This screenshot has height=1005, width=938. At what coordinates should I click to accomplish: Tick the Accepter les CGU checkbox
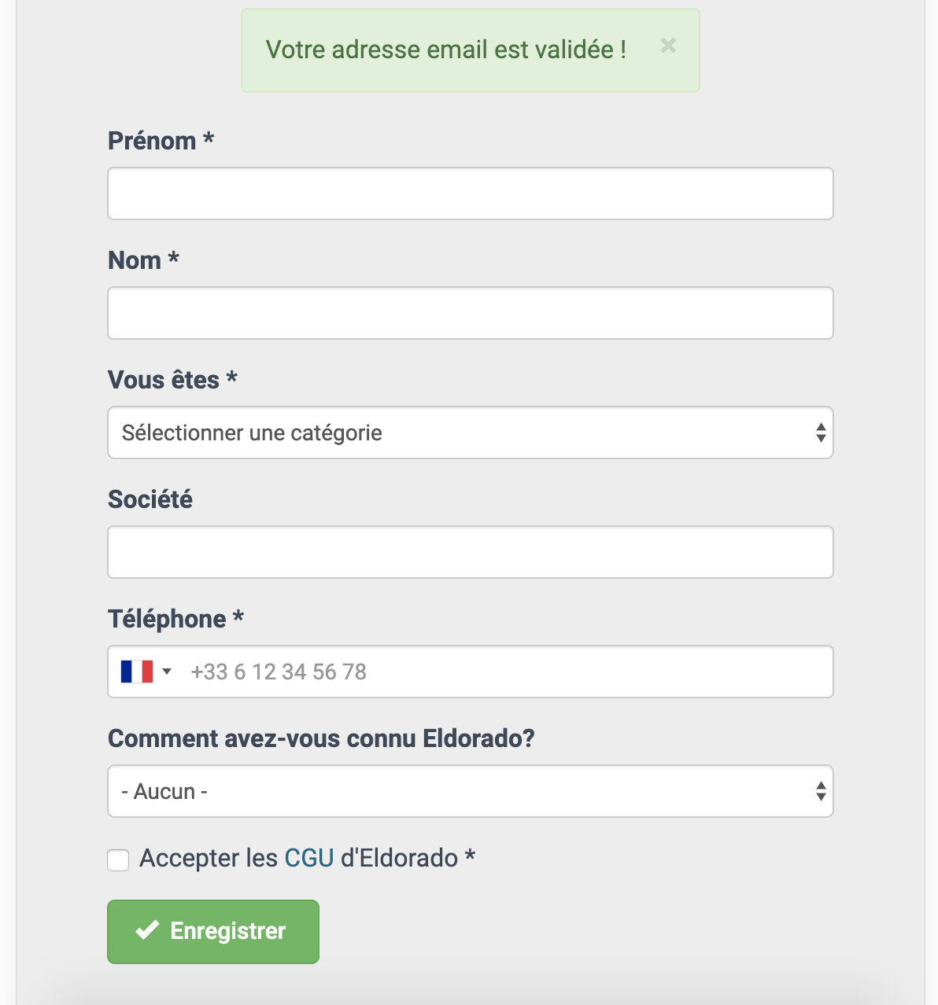[x=118, y=860]
